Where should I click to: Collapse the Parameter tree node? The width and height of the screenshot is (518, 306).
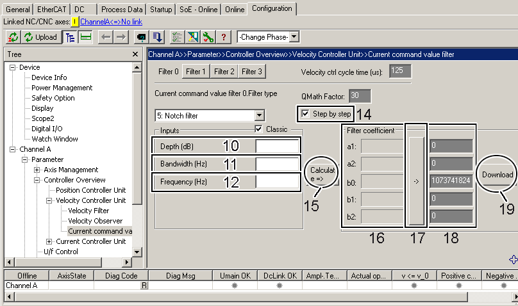click(25, 159)
